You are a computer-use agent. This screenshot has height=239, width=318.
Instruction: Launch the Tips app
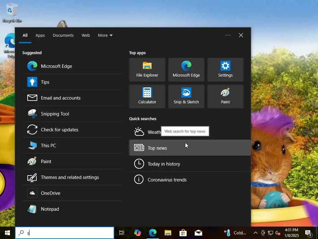pos(72,82)
